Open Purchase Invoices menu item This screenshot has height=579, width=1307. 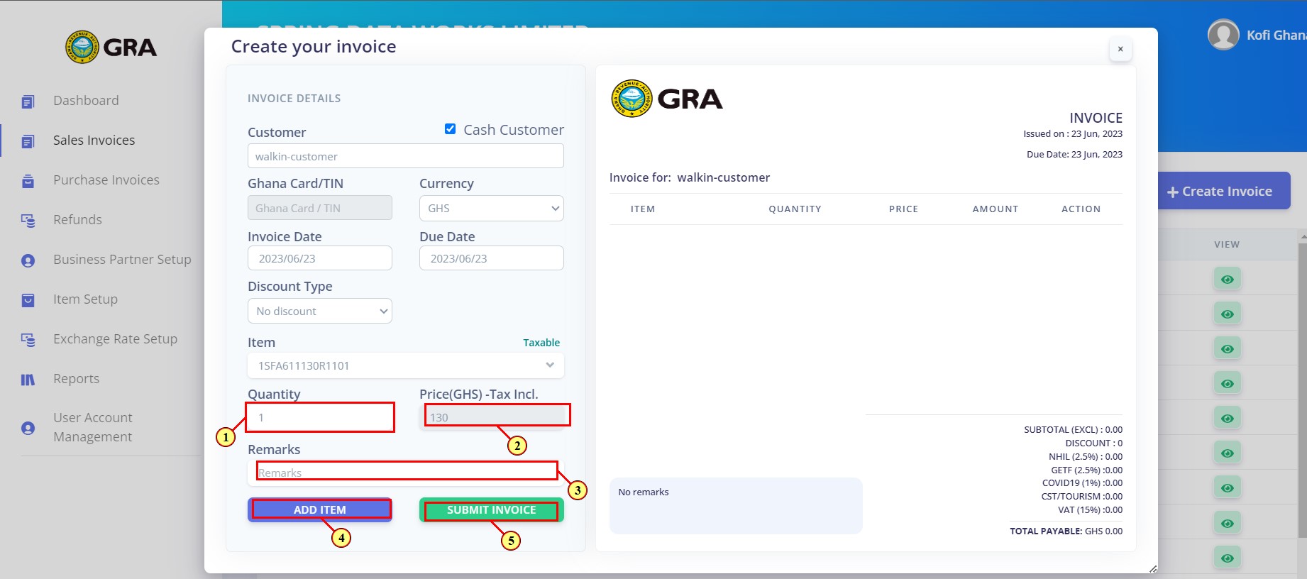click(106, 180)
